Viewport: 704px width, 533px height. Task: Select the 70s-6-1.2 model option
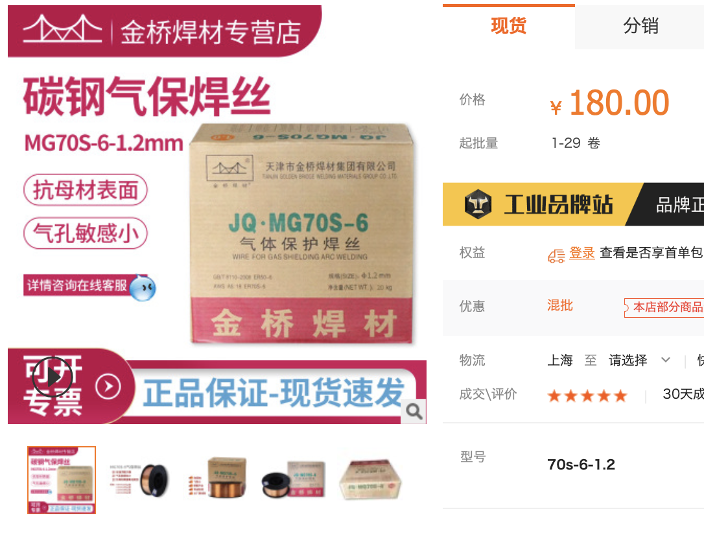point(581,464)
